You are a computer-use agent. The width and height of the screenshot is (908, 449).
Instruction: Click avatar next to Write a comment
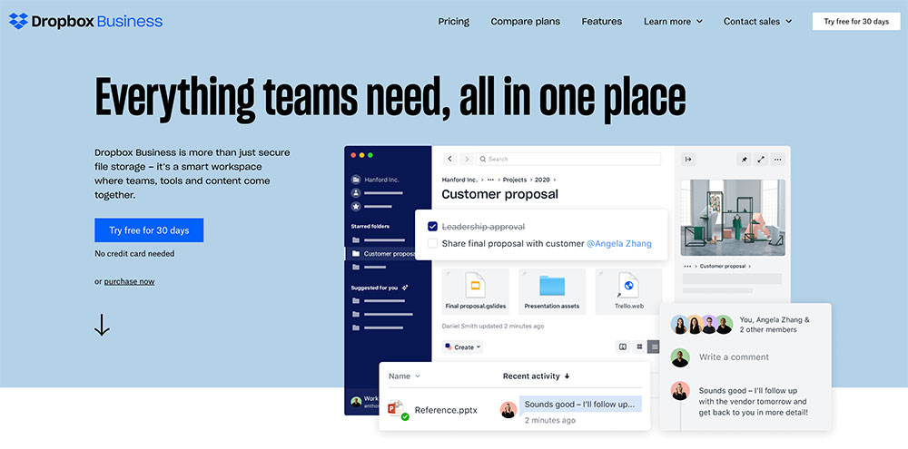[x=680, y=357]
